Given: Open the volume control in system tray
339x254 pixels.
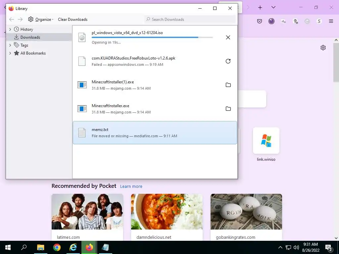Looking at the screenshot, I should [296, 247].
